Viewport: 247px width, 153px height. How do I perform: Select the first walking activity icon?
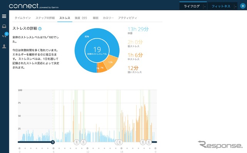[x=77, y=142]
